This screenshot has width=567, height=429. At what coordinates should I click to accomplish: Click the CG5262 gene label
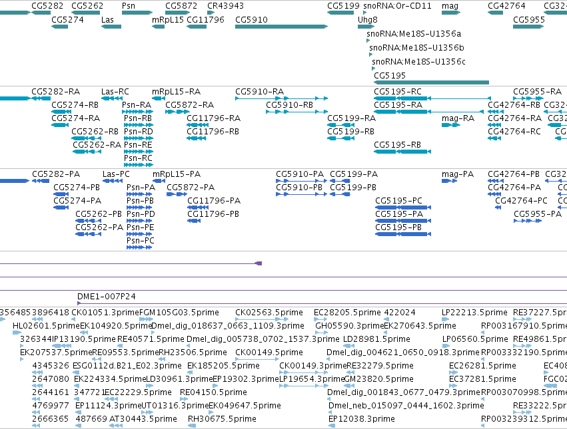click(87, 6)
